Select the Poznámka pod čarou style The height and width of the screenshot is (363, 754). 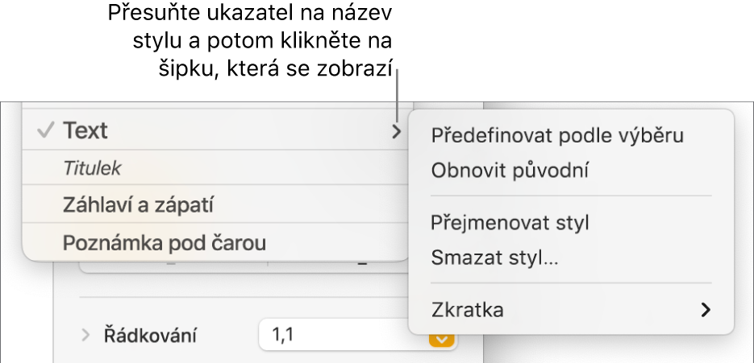coord(165,241)
